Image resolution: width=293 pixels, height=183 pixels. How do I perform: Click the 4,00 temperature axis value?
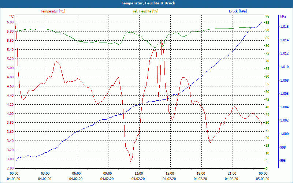coord(10,114)
